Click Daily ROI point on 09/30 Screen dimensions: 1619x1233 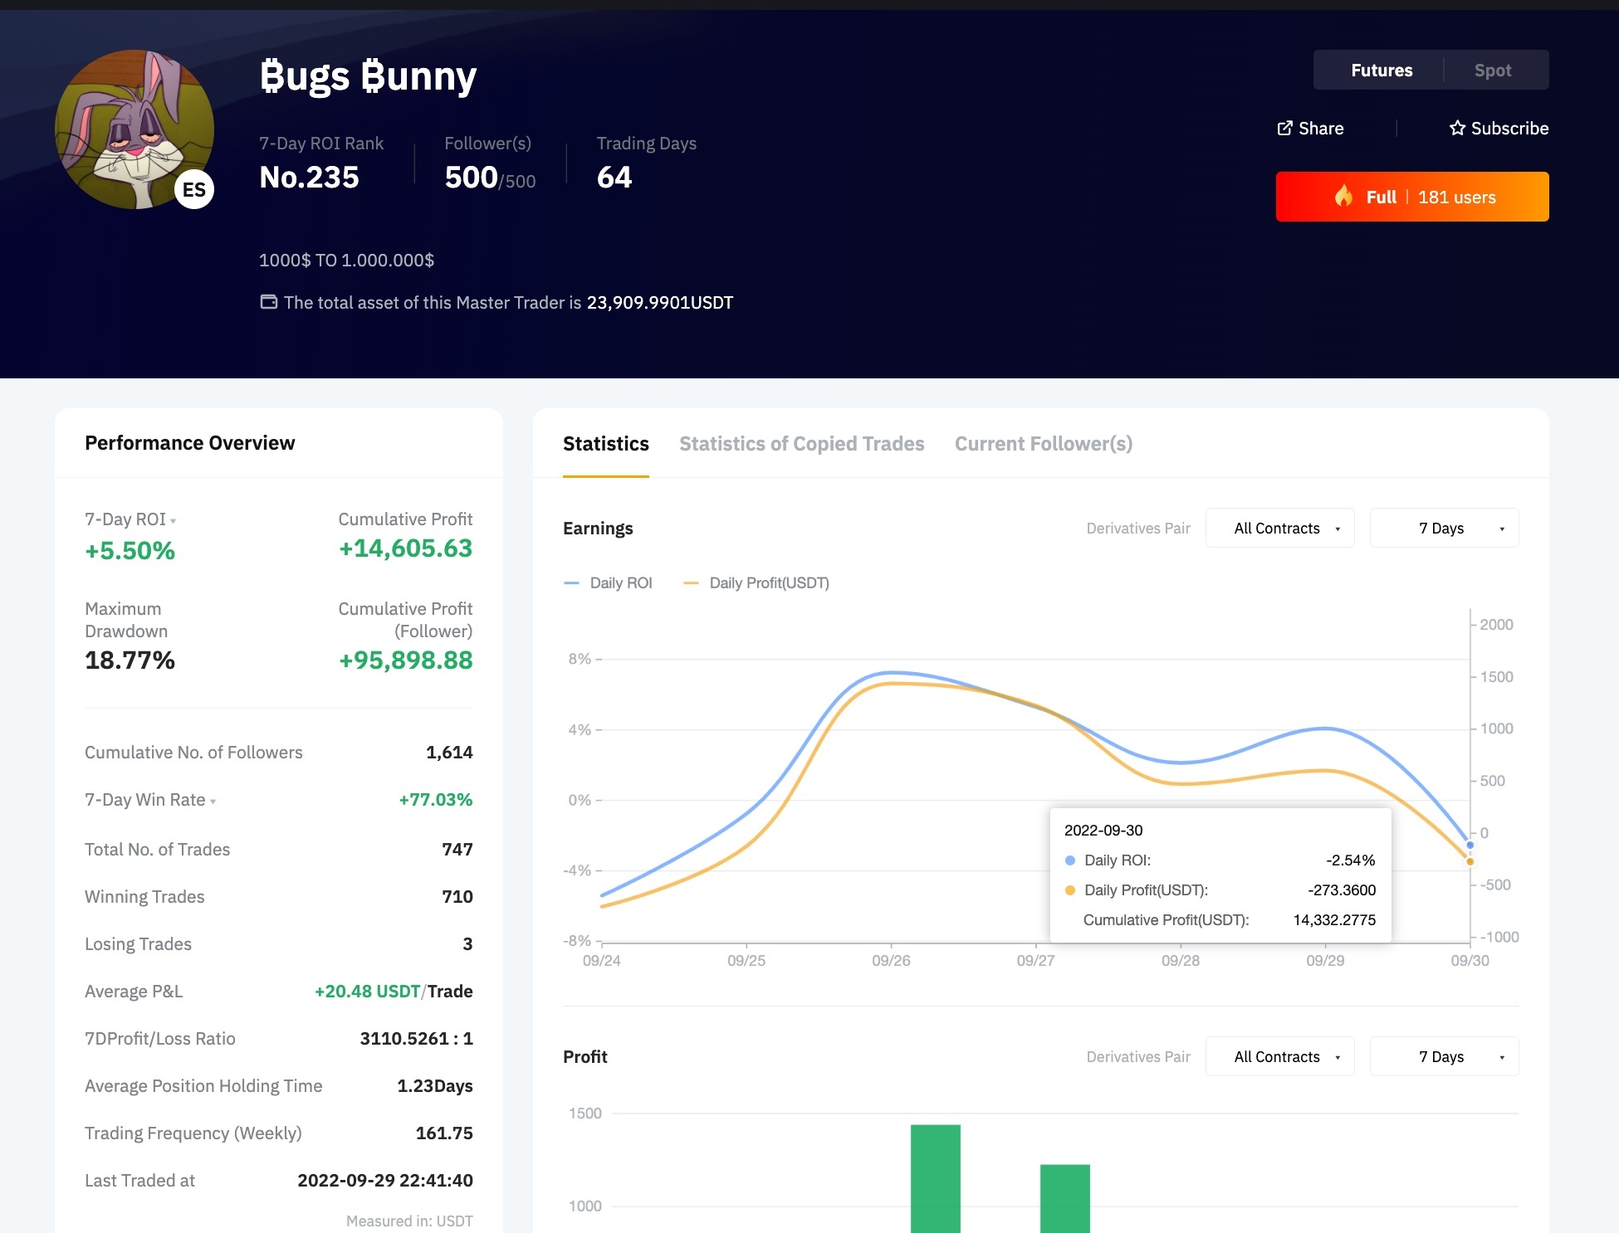(x=1470, y=845)
